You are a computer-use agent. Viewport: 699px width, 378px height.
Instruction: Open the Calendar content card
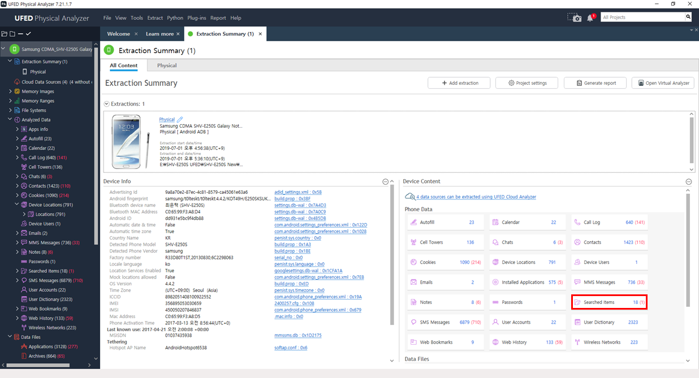(x=527, y=223)
